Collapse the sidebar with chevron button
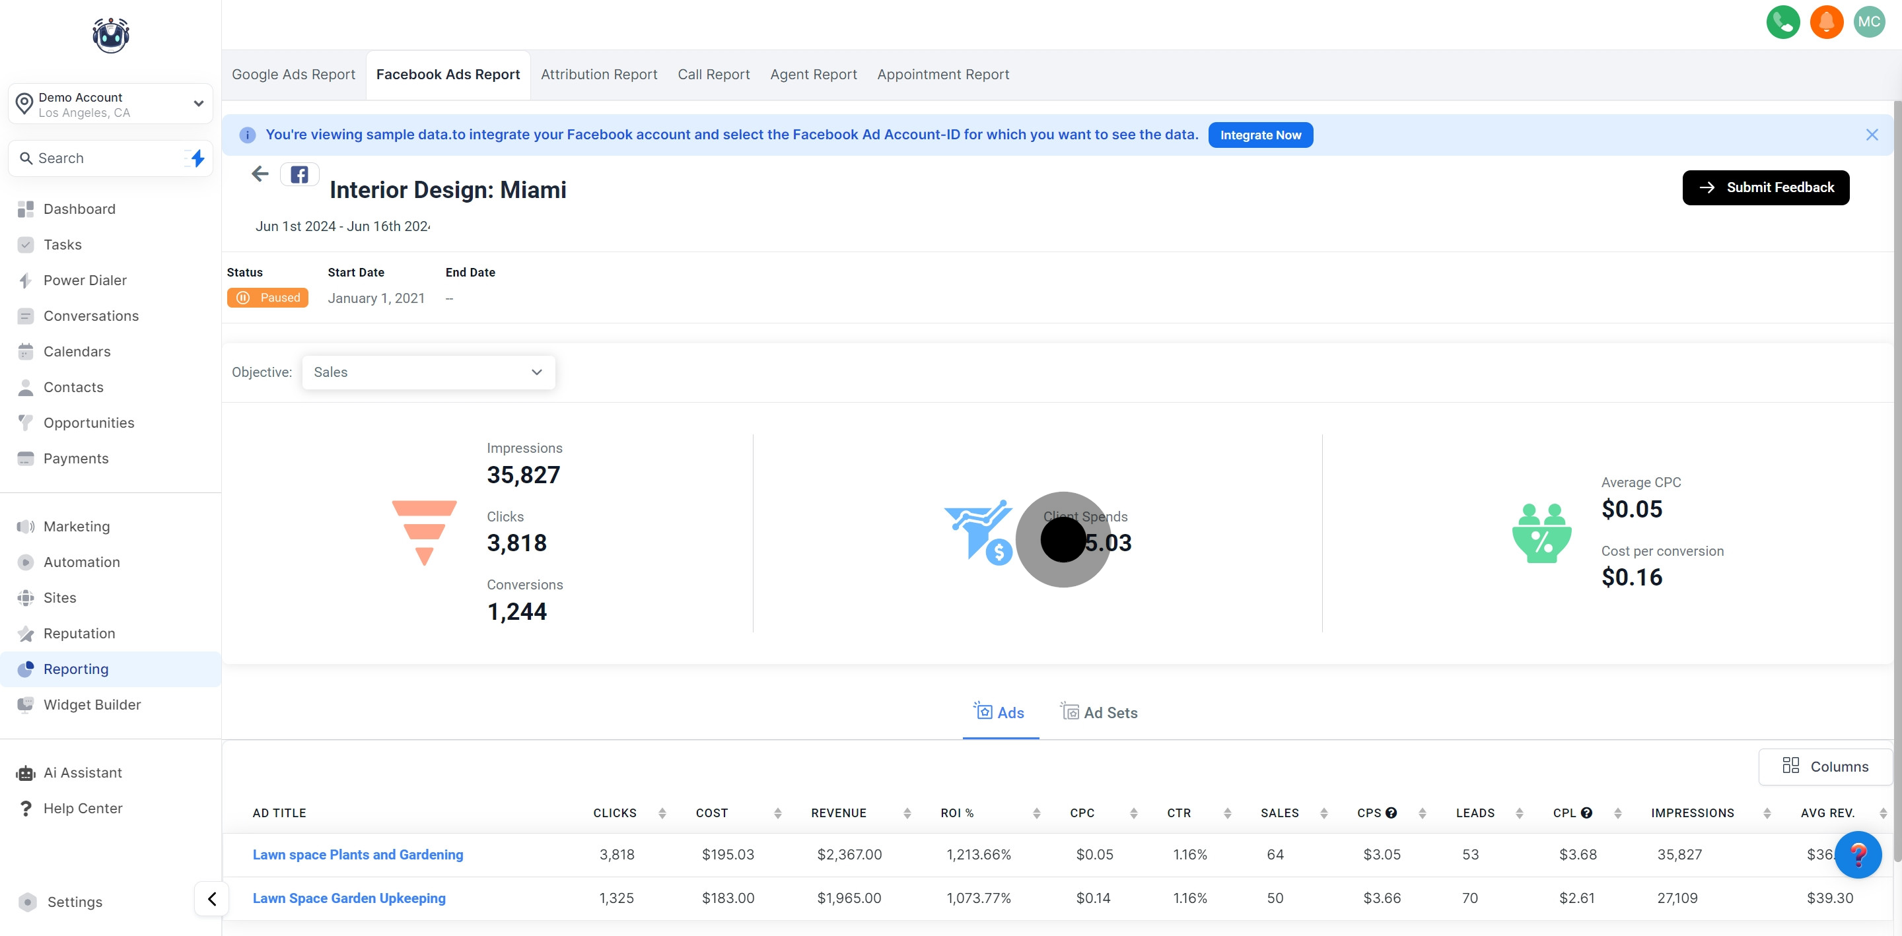The width and height of the screenshot is (1902, 936). click(212, 898)
